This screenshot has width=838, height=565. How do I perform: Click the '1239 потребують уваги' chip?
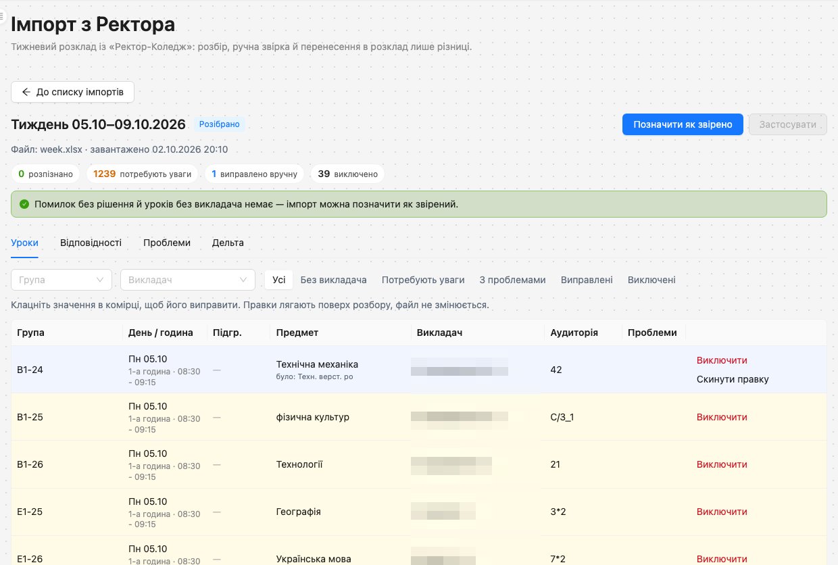coord(142,174)
